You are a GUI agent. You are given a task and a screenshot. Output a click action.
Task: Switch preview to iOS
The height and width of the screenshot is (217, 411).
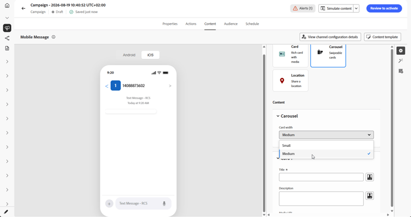point(150,55)
